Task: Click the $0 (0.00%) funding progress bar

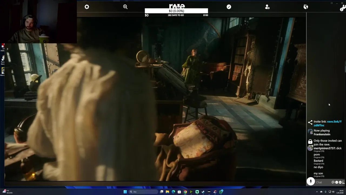Action: [176, 11]
